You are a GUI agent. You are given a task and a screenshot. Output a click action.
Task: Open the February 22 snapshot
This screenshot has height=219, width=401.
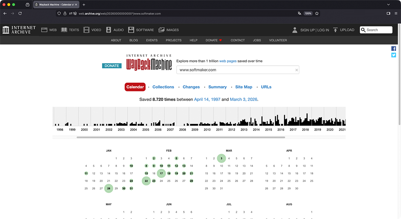tap(146, 181)
